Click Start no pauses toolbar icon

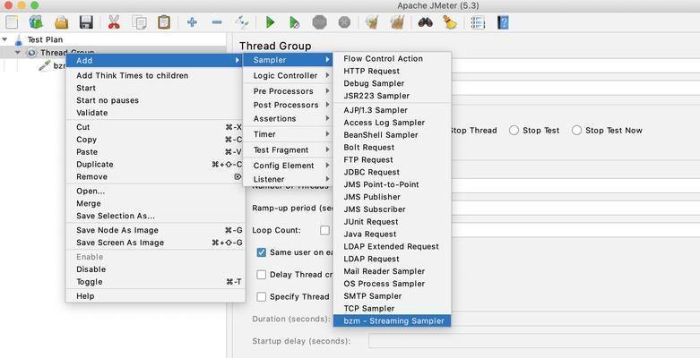pos(294,22)
